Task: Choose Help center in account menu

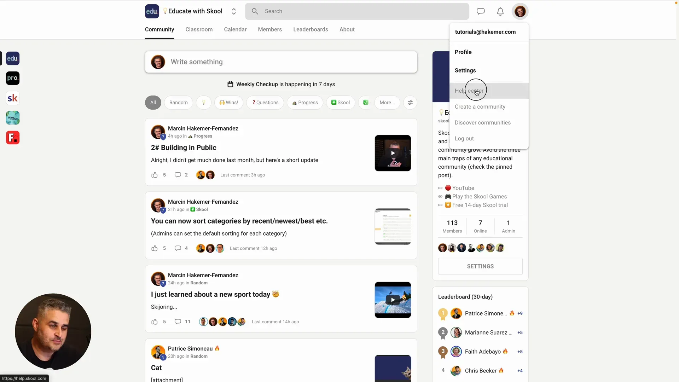Action: point(489,91)
